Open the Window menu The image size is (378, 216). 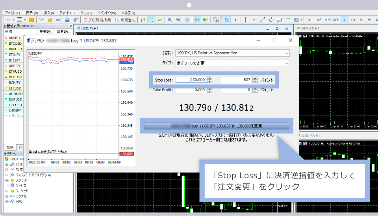click(x=107, y=13)
